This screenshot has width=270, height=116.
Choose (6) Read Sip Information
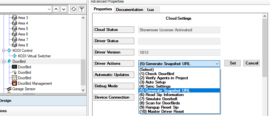pyautogui.click(x=179, y=95)
